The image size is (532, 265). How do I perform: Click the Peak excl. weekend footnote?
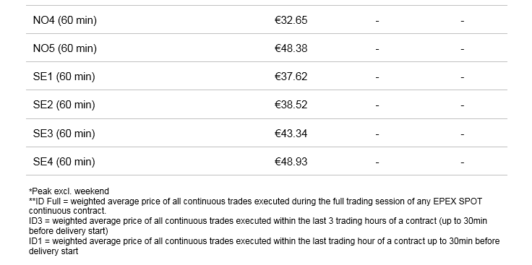69,191
